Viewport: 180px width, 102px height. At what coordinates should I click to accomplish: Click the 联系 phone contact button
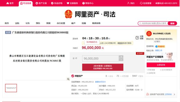pos(157,41)
